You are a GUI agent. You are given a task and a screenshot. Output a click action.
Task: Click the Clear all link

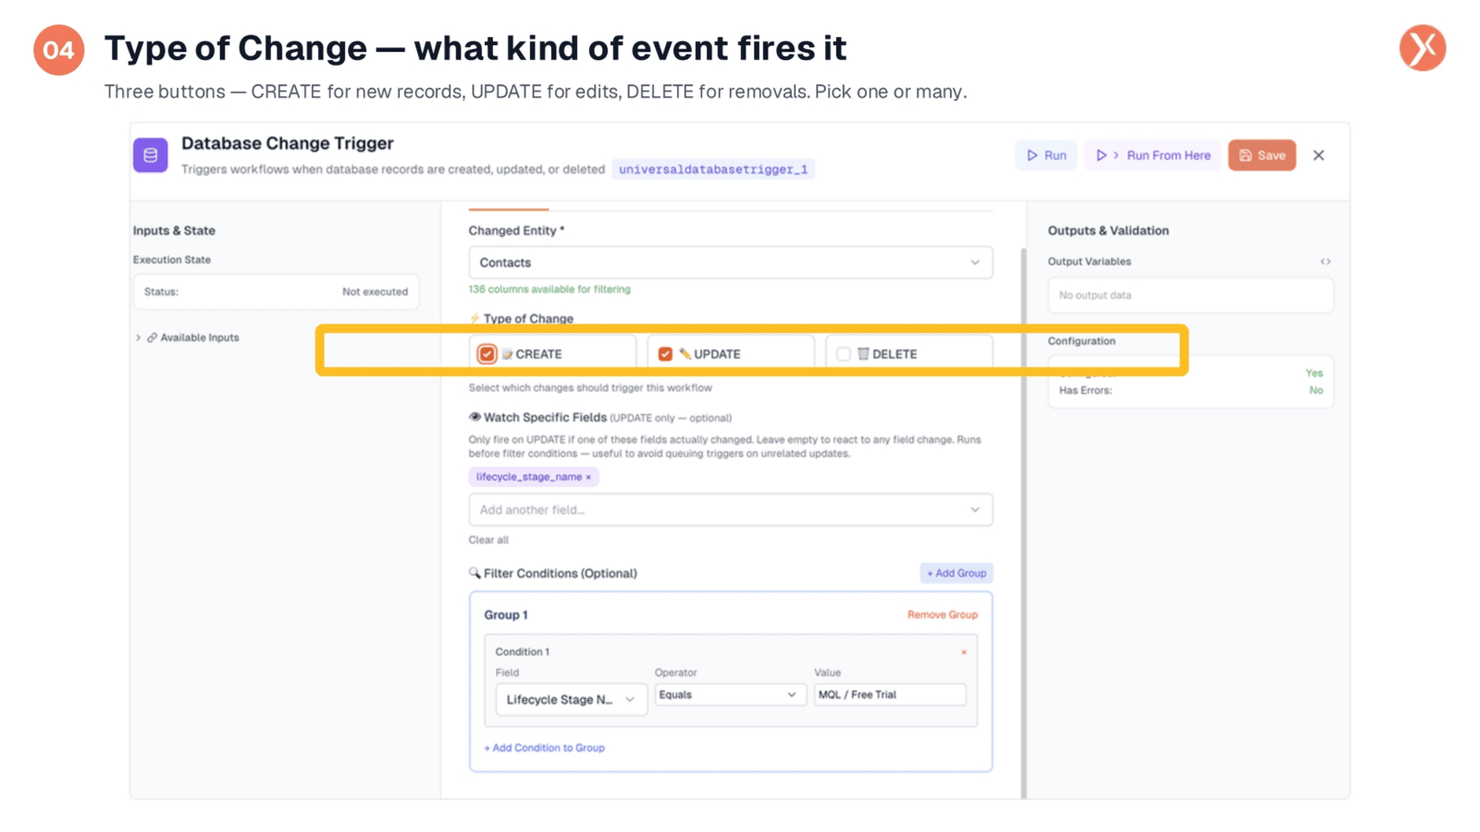[x=488, y=540]
